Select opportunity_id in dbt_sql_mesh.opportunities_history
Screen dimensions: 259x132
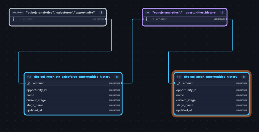211,90
